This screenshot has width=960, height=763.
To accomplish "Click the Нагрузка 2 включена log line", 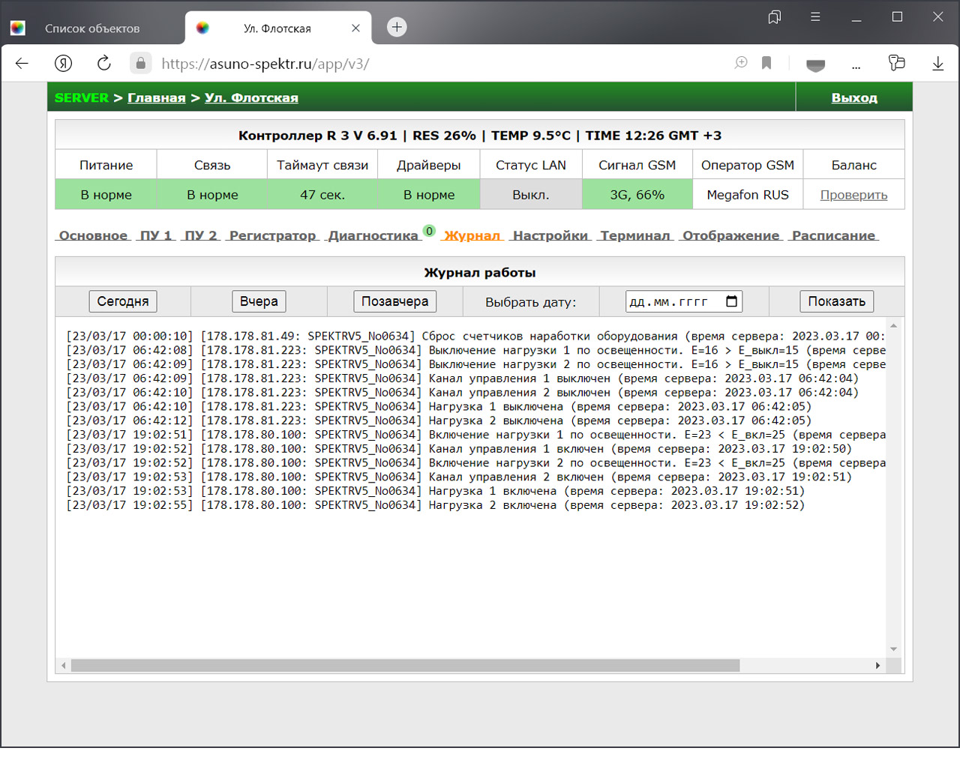I will tap(436, 505).
